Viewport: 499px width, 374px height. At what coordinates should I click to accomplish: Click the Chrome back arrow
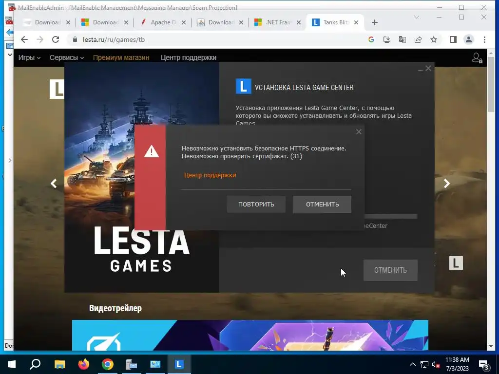[x=24, y=39]
